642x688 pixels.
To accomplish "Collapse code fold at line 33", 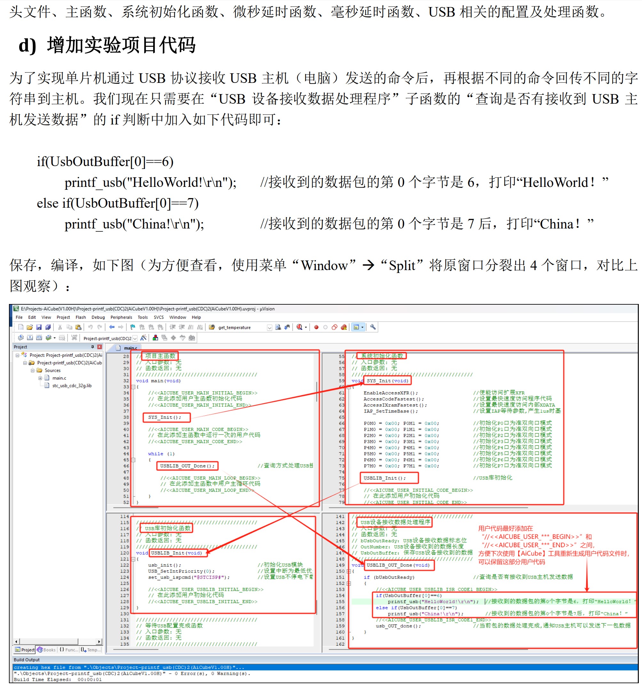I will click(133, 387).
